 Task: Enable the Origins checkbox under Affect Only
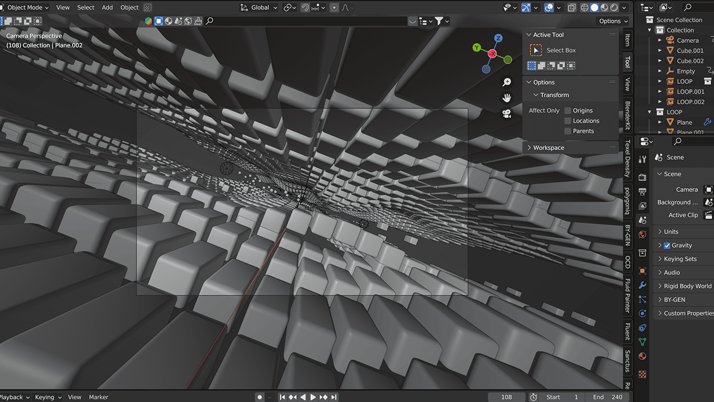tap(568, 111)
